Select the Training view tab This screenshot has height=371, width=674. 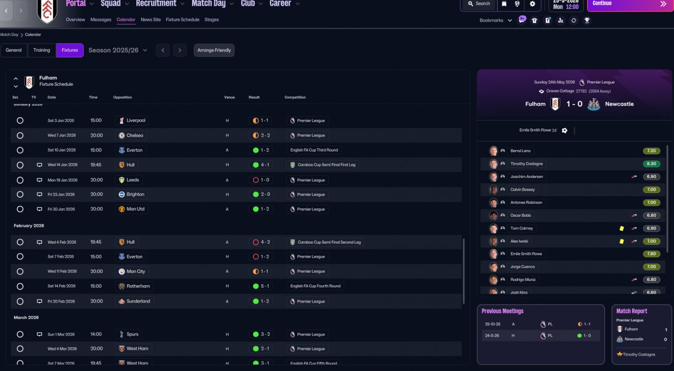click(42, 51)
